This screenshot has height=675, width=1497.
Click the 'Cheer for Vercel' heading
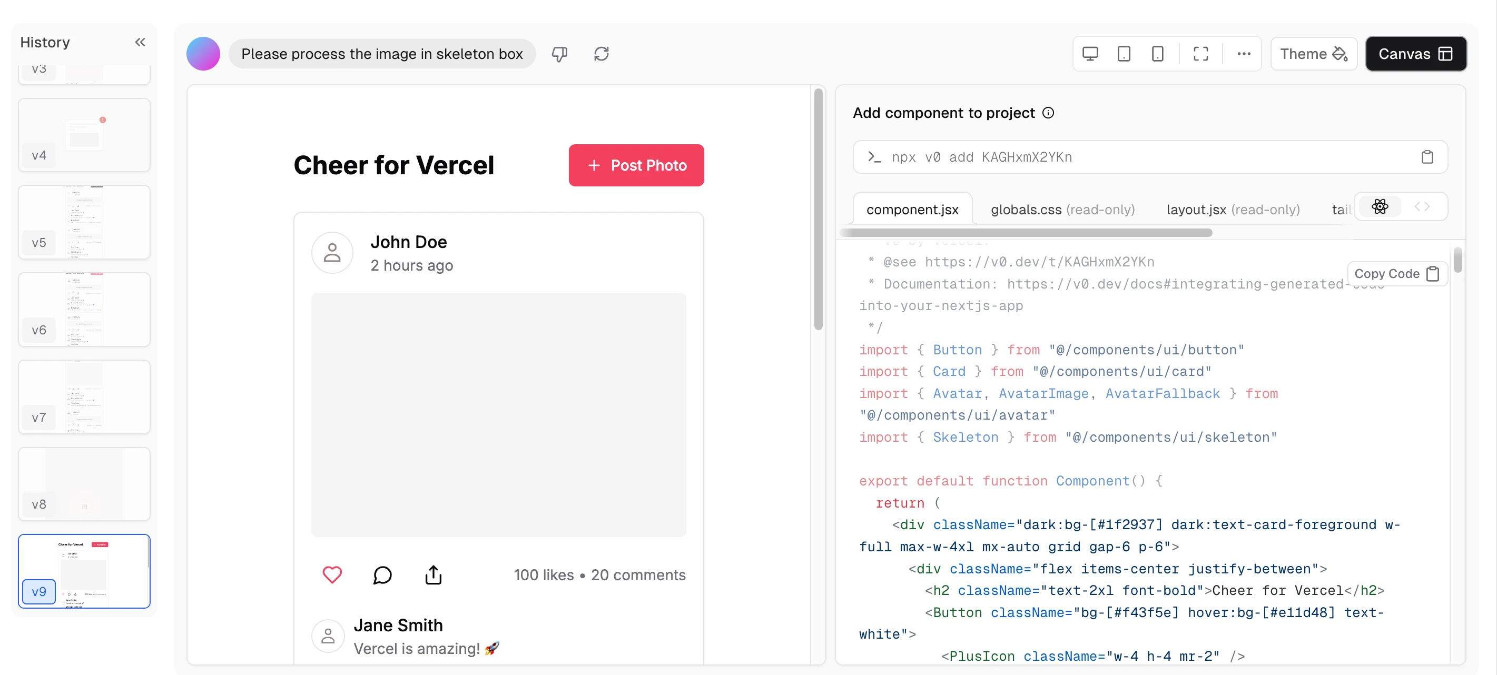[393, 165]
